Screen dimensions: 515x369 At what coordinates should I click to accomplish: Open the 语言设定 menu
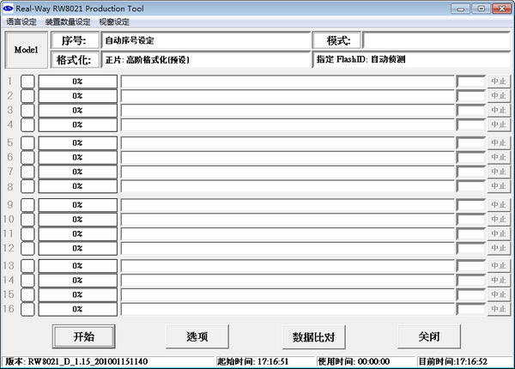21,22
